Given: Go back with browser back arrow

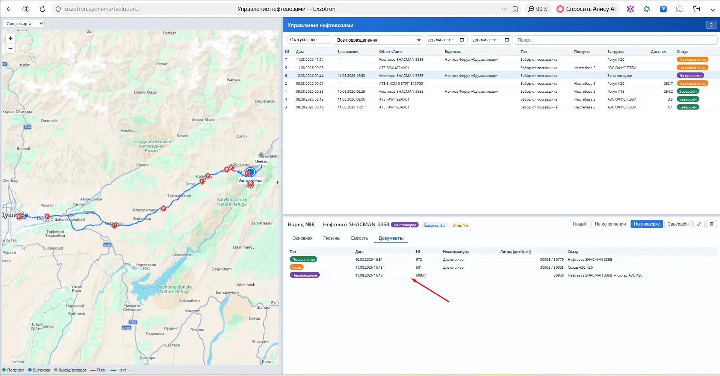Looking at the screenshot, I should (x=9, y=9).
